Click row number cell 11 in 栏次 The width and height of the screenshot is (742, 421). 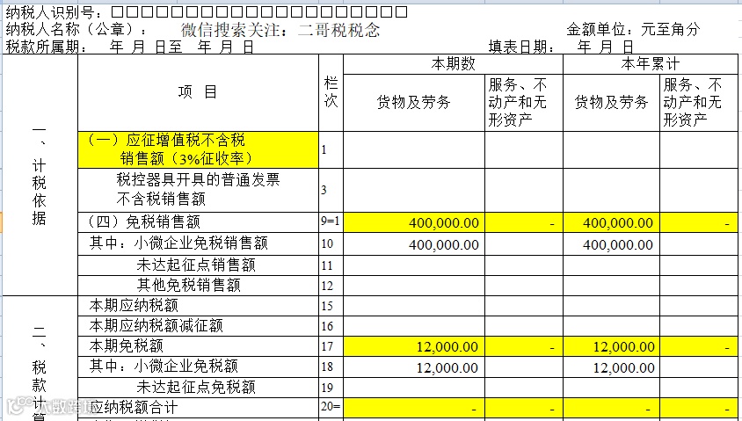click(x=331, y=265)
